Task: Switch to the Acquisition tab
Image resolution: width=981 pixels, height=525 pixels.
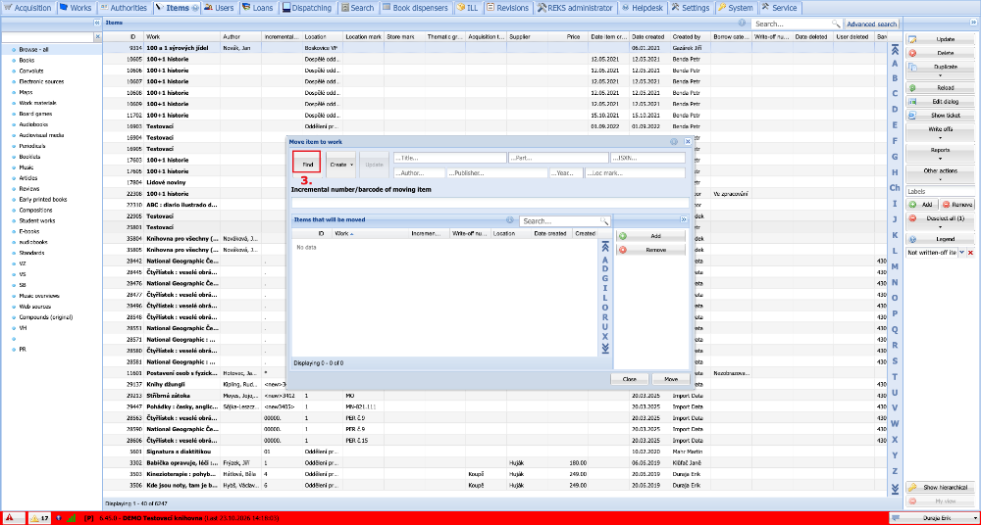Action: point(28,8)
